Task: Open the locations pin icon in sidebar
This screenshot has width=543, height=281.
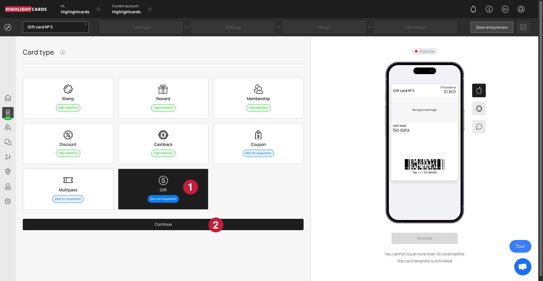Action: pos(8,171)
